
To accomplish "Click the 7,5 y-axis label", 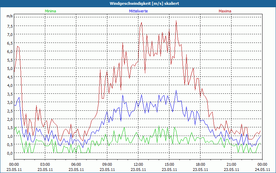I will point(10,26).
